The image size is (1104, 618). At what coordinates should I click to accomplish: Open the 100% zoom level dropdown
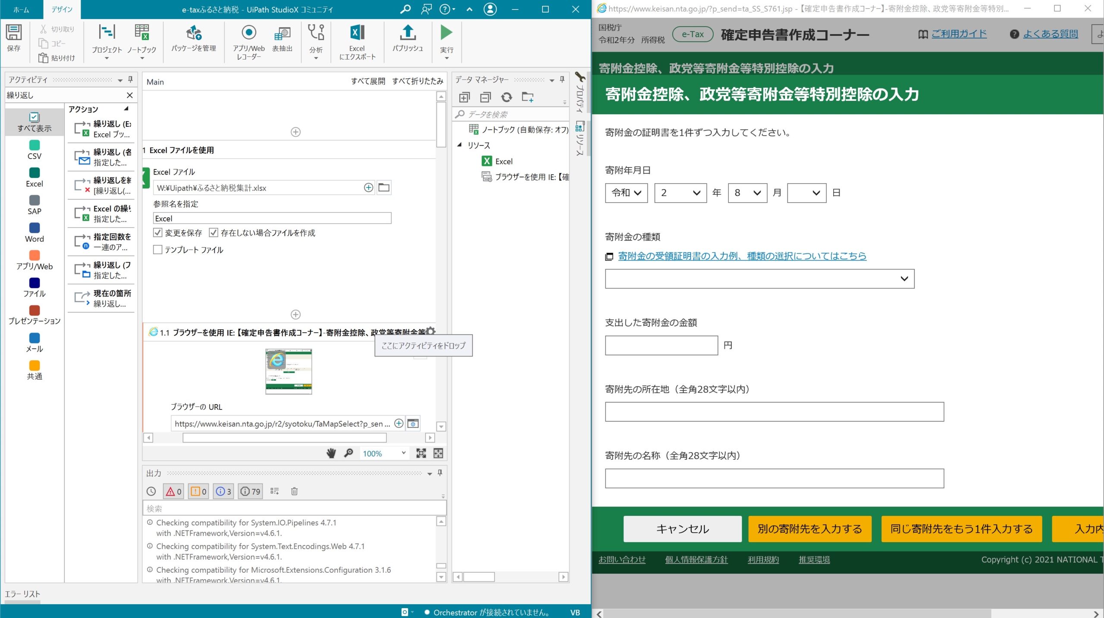pyautogui.click(x=403, y=453)
